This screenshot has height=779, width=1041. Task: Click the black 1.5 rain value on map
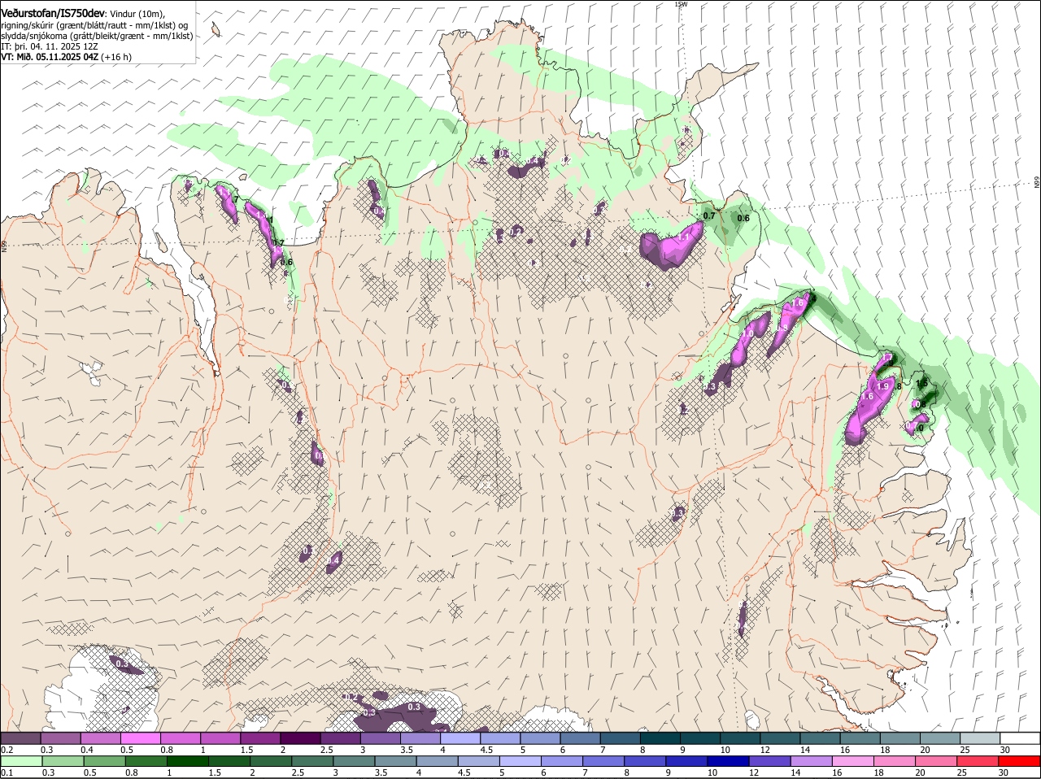click(921, 383)
